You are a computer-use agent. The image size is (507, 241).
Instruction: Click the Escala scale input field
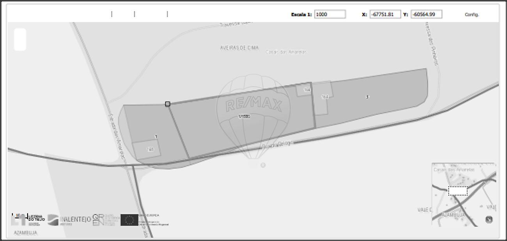pos(330,14)
